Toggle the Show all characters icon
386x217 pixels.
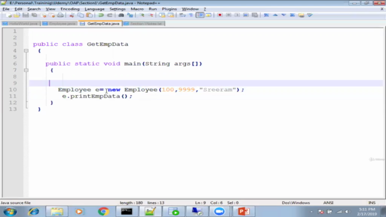(191, 15)
